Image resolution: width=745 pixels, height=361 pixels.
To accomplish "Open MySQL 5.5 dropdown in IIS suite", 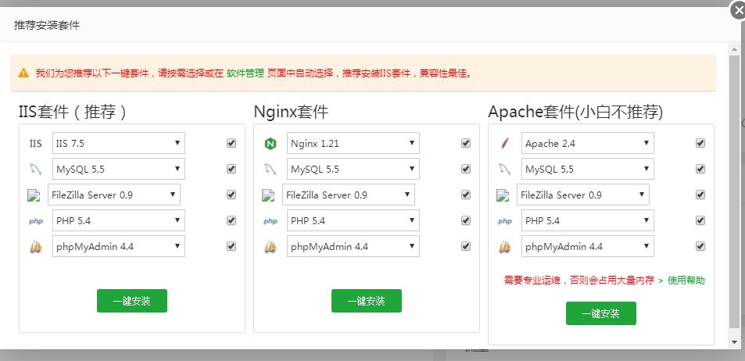I will (x=118, y=169).
